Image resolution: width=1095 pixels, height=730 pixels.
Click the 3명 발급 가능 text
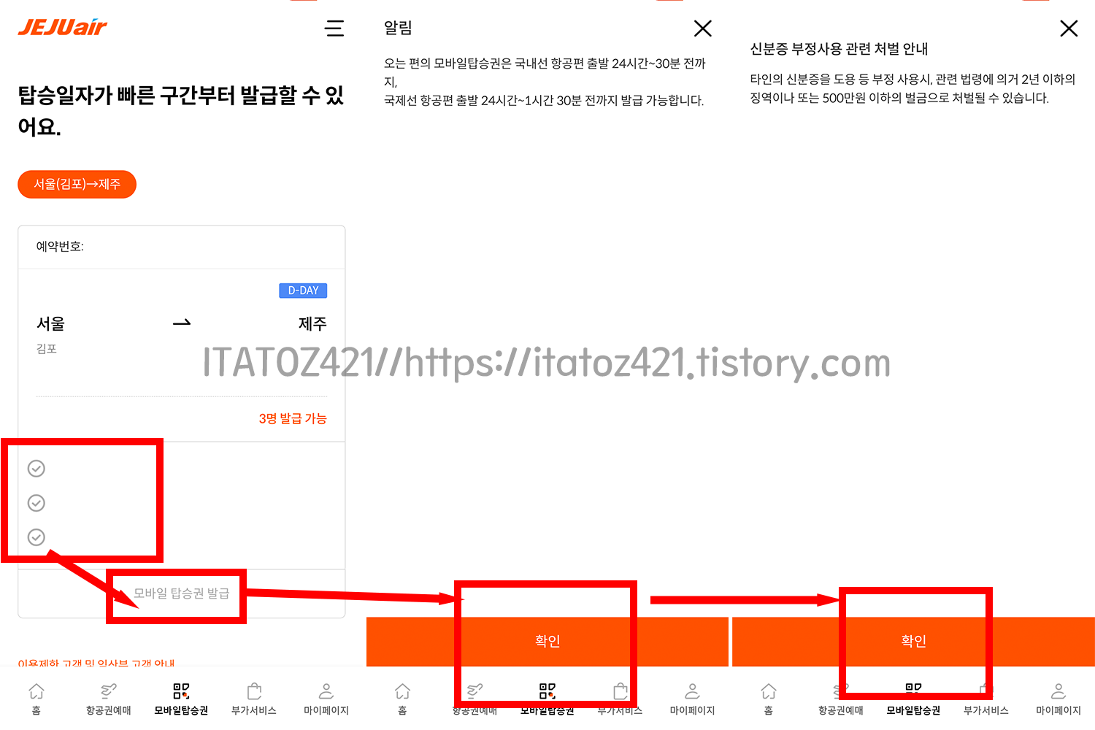pos(293,418)
